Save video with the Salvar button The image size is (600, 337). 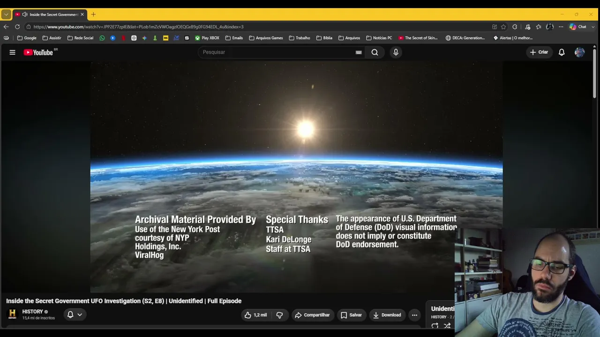click(x=351, y=315)
